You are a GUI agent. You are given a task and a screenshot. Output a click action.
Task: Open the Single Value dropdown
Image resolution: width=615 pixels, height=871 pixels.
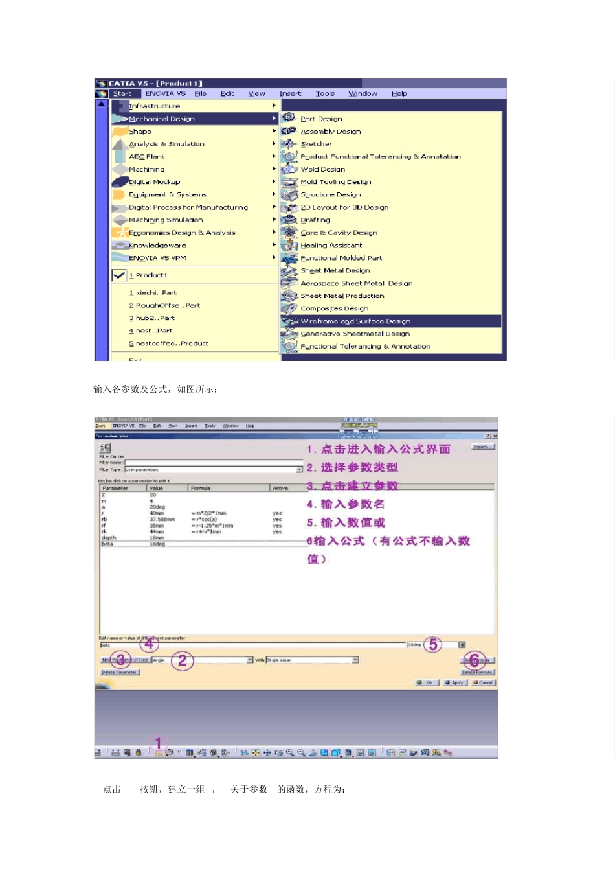[355, 660]
